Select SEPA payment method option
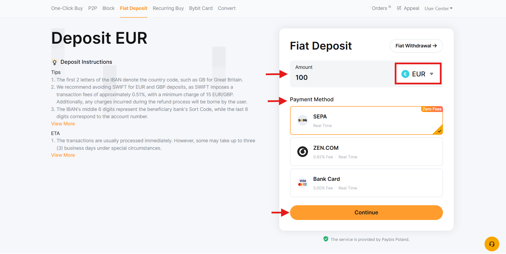Viewport: 506px width, 254px height. (x=366, y=121)
